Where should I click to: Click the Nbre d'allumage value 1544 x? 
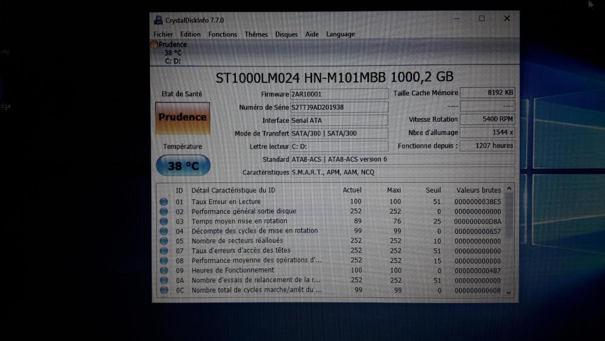click(487, 133)
